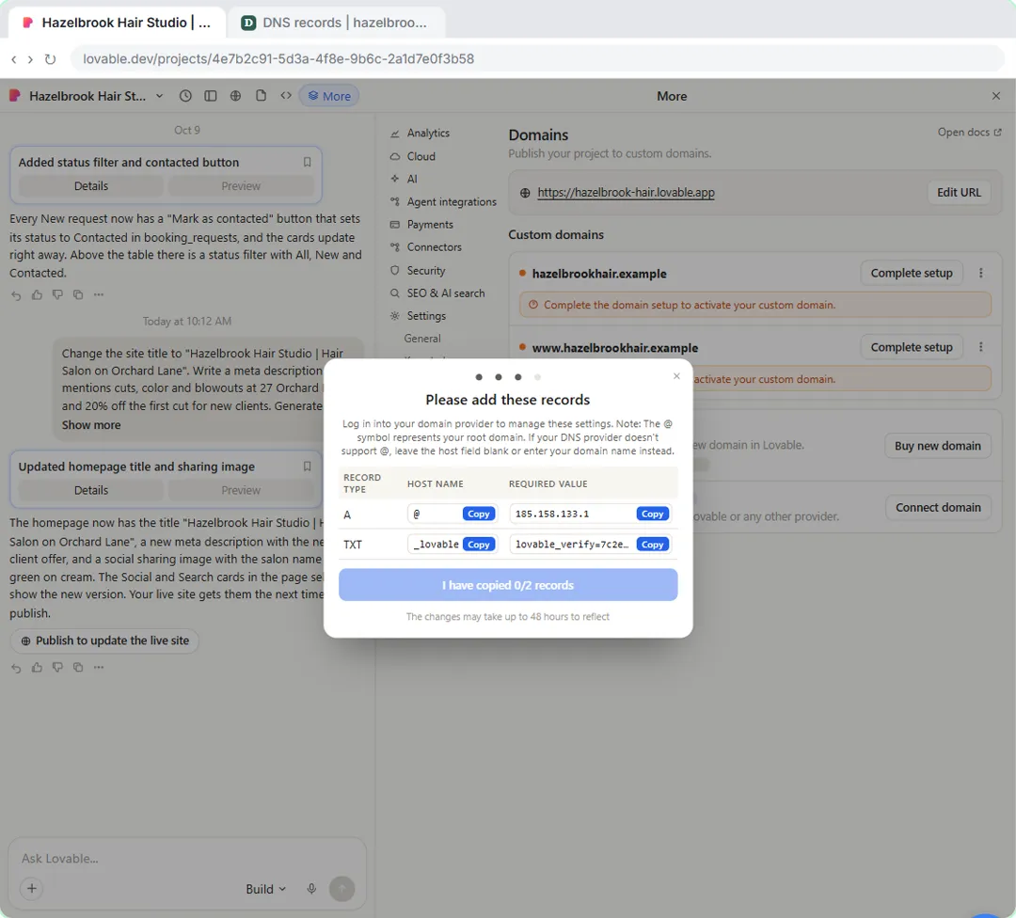Open options menu for www.hazelbrookhair.example
Image resolution: width=1016 pixels, height=918 pixels.
pyautogui.click(x=981, y=347)
